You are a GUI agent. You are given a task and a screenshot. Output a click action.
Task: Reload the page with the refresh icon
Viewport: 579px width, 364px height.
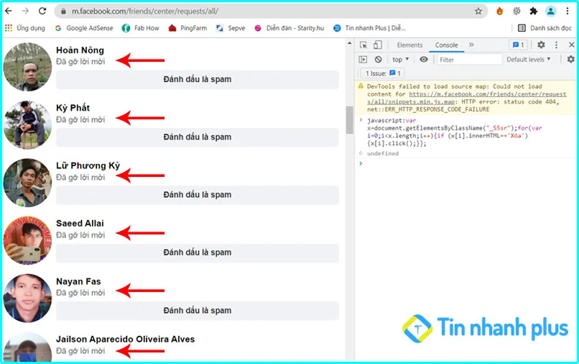[42, 11]
